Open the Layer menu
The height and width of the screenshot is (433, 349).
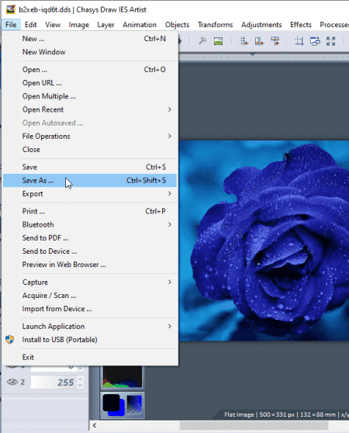pyautogui.click(x=105, y=25)
